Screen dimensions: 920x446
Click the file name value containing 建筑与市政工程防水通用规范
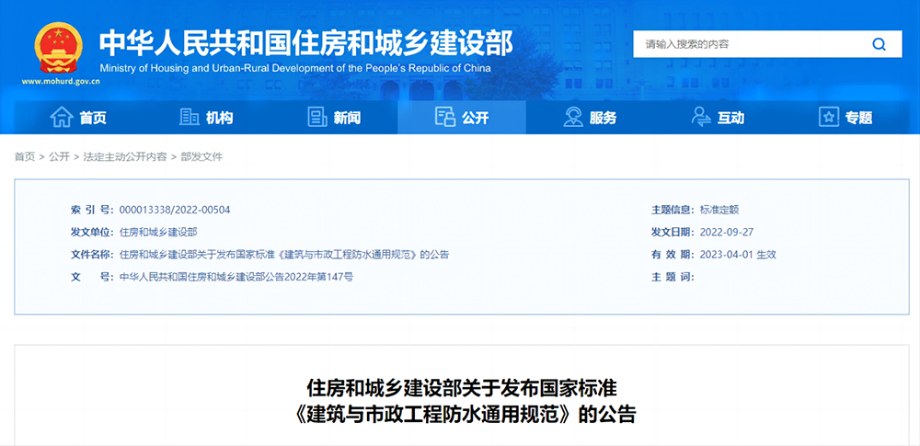(x=284, y=254)
